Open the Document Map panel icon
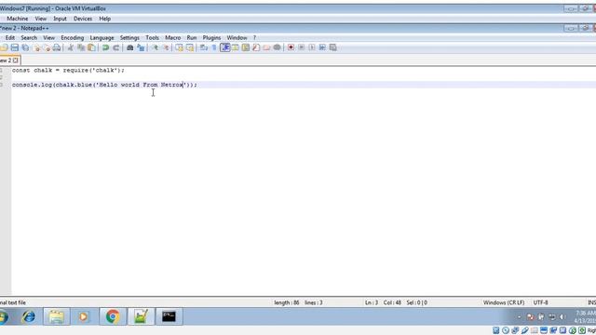The width and height of the screenshot is (596, 335). (x=246, y=47)
